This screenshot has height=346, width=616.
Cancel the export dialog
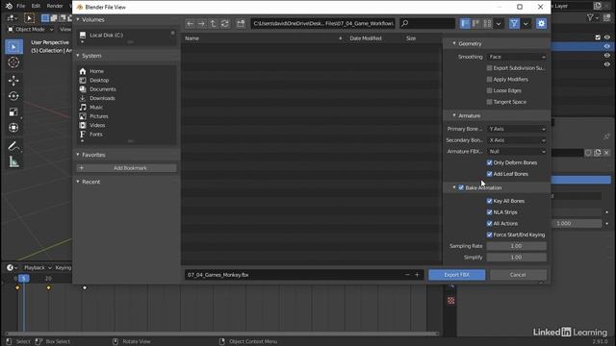518,275
